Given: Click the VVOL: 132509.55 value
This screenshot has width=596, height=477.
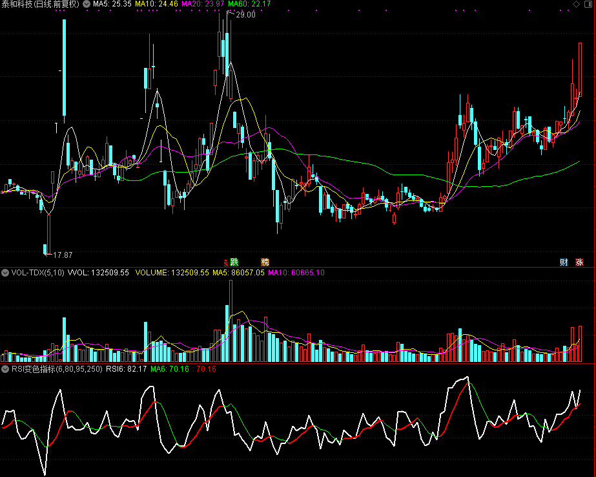Looking at the screenshot, I should click(98, 273).
